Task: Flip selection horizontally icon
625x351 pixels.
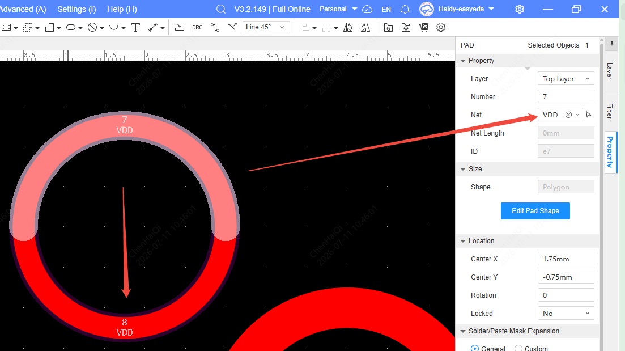Action: coord(365,28)
